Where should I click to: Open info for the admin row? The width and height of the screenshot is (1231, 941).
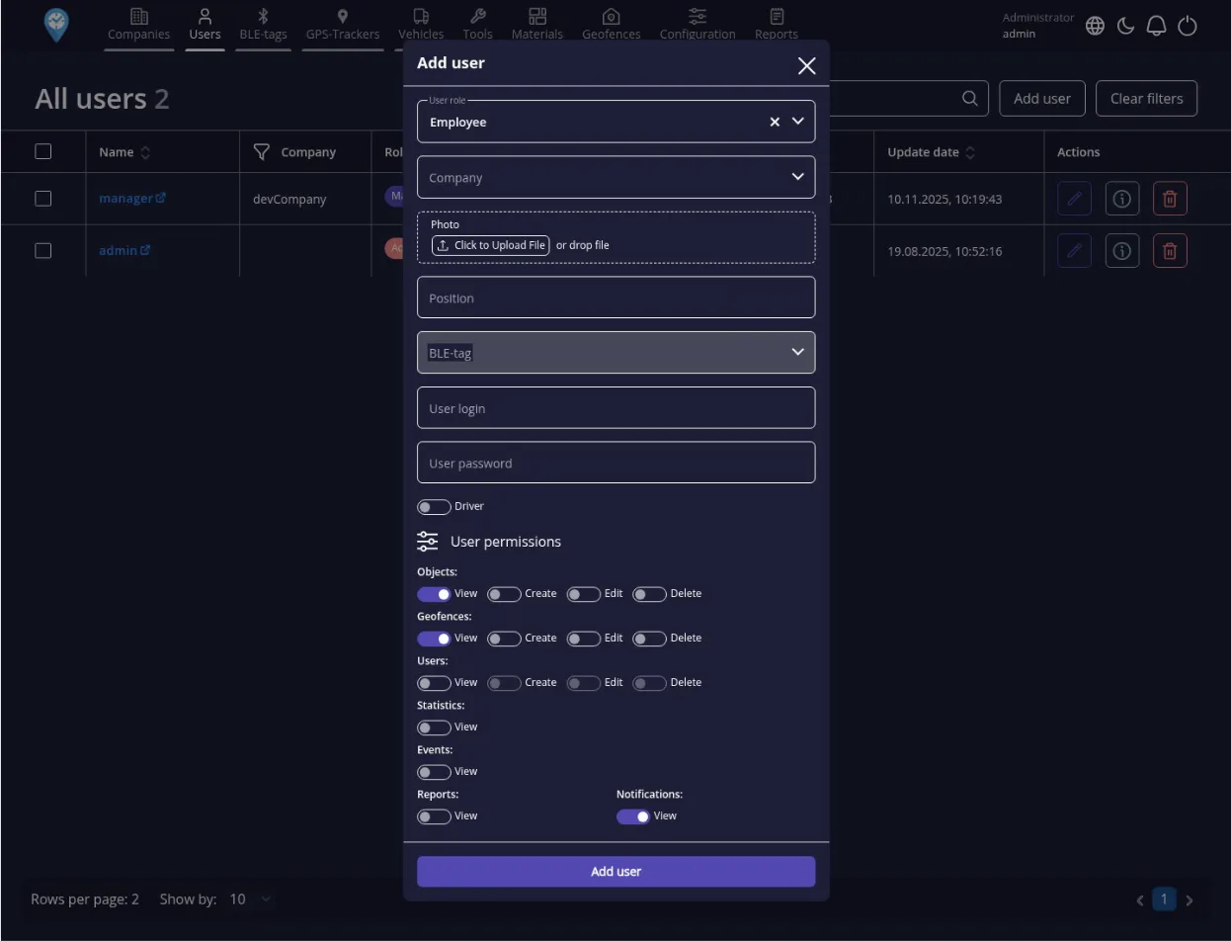pos(1121,251)
